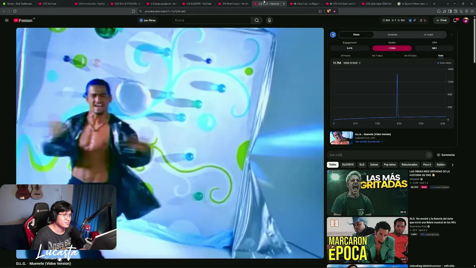Click the Crear button
This screenshot has width=476, height=268.
(x=441, y=20)
